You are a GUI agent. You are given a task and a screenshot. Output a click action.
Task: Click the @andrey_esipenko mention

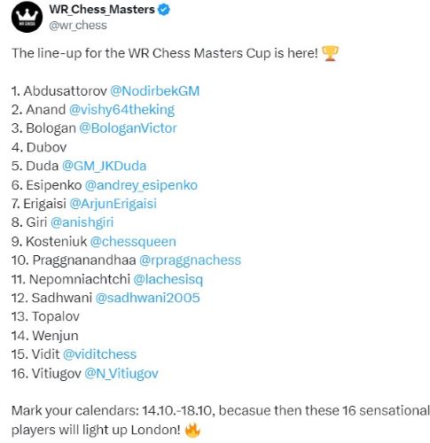pos(141,185)
